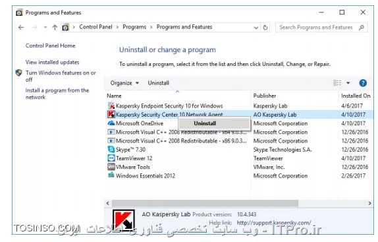Select TeamViewer 12 entry name

point(134,158)
